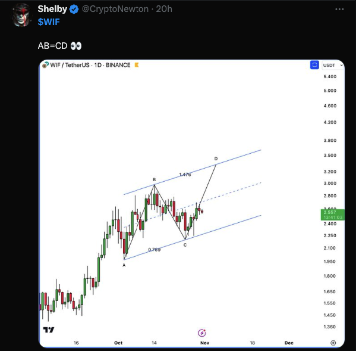This screenshot has width=356, height=351.
Task: Open Shelby's profile avatar
Action: click(22, 15)
